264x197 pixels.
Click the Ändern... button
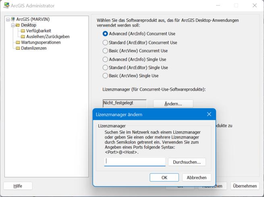pyautogui.click(x=173, y=104)
